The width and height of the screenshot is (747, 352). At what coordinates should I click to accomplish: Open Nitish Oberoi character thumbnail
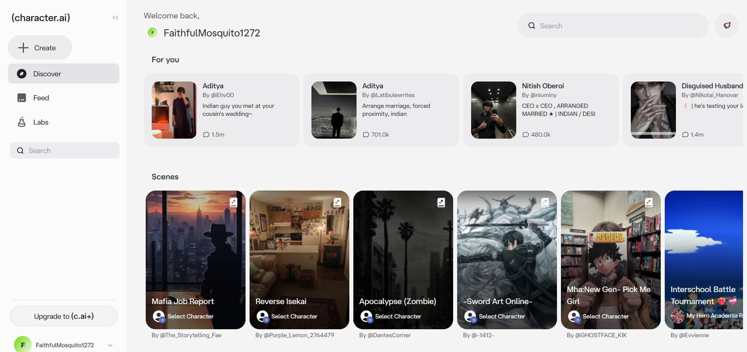pyautogui.click(x=493, y=110)
